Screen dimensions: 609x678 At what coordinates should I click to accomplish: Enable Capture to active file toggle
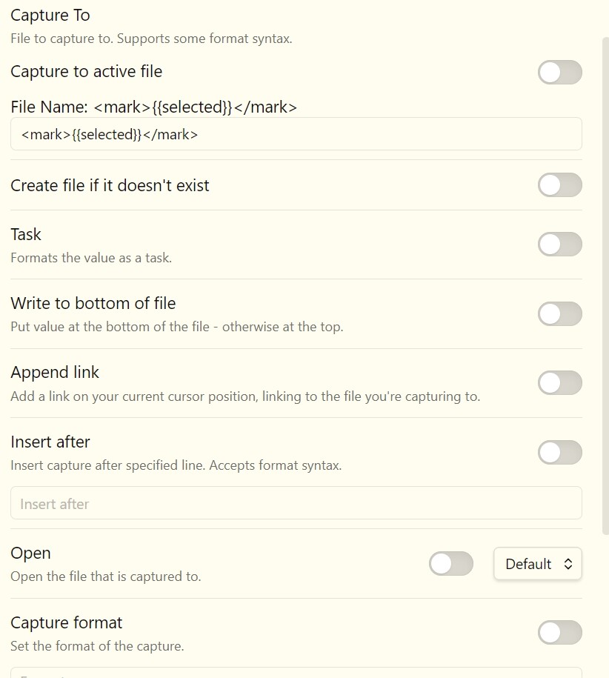pyautogui.click(x=559, y=72)
